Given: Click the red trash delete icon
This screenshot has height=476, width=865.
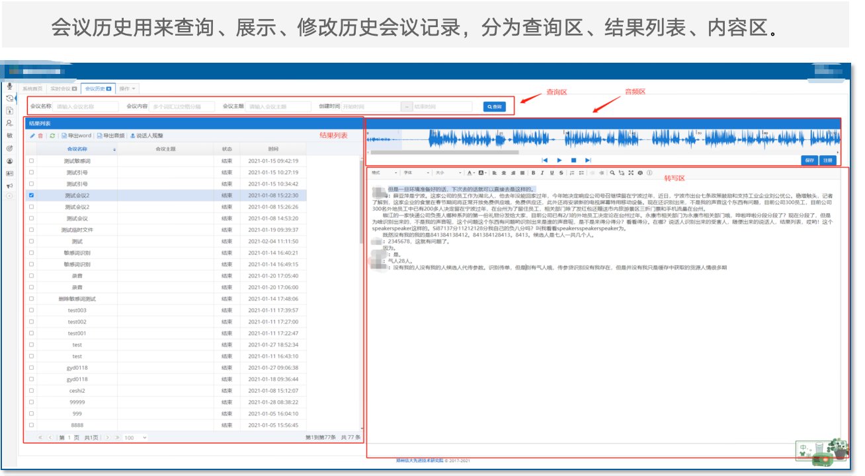Looking at the screenshot, I should (x=40, y=136).
